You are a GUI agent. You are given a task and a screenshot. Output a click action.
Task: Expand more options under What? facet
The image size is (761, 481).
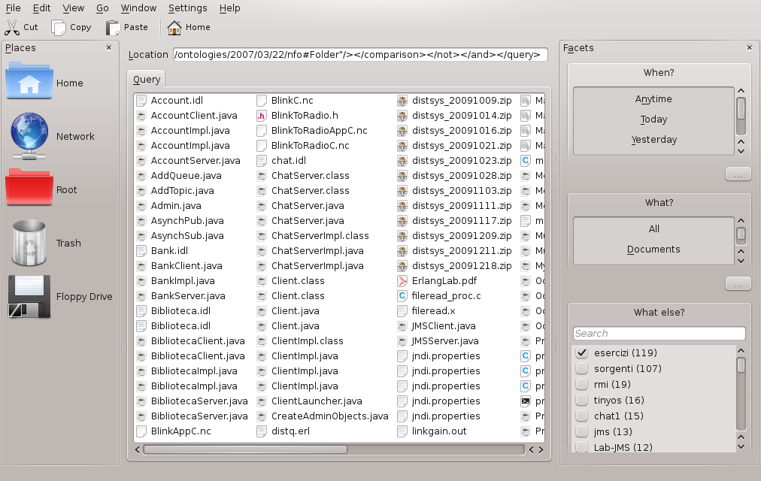click(738, 284)
